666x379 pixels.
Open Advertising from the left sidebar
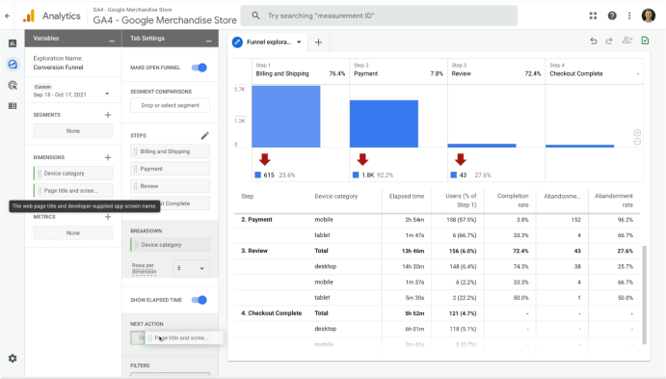coord(13,85)
